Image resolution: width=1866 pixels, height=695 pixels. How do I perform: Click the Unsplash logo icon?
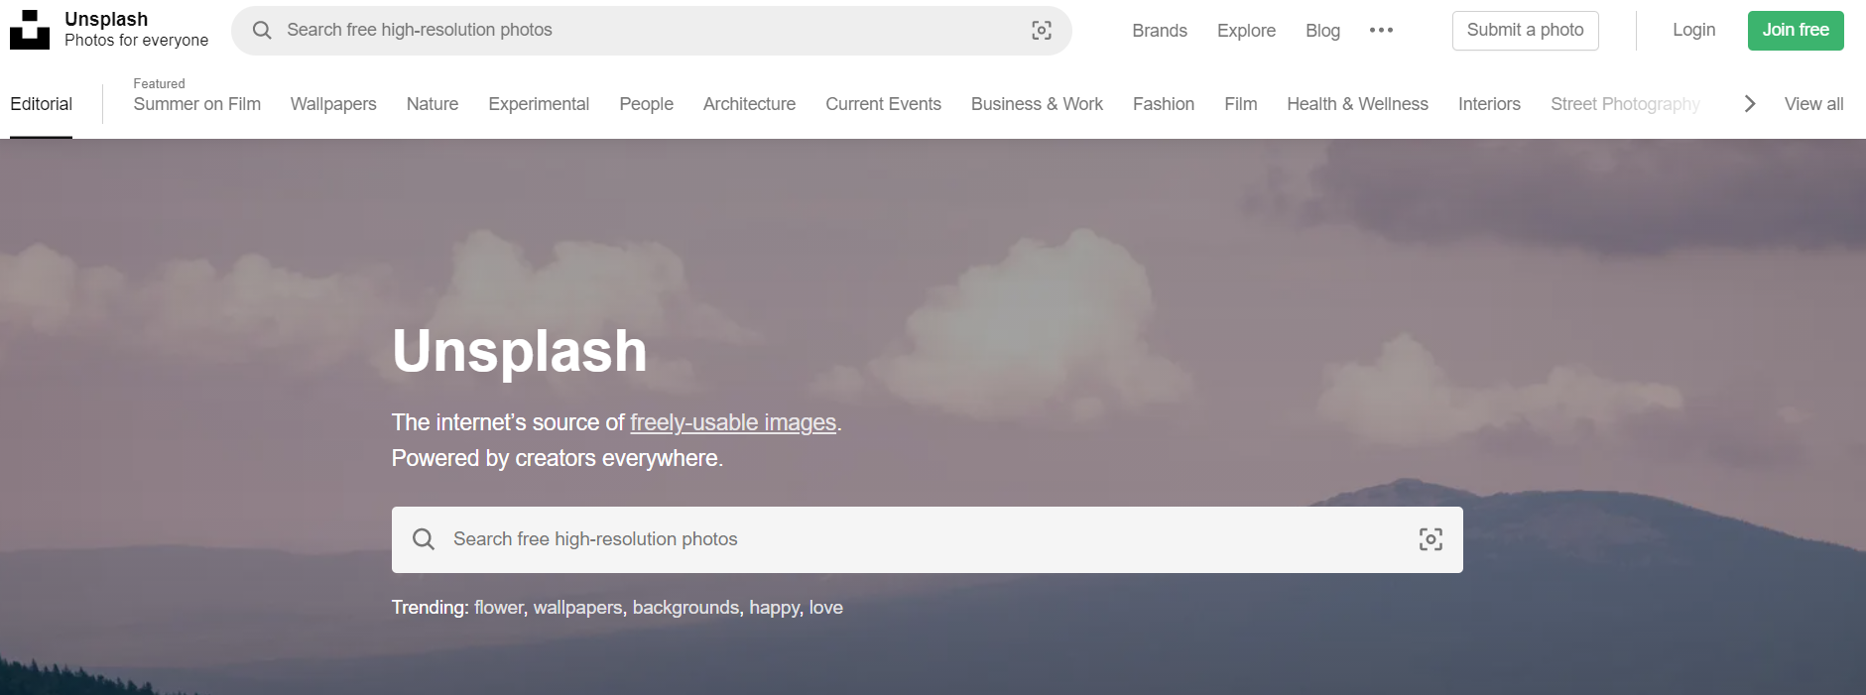click(x=30, y=30)
